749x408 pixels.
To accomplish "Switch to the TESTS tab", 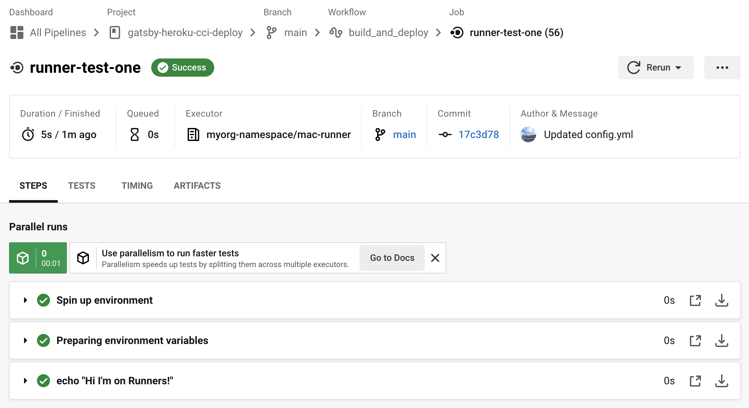I will (x=81, y=186).
